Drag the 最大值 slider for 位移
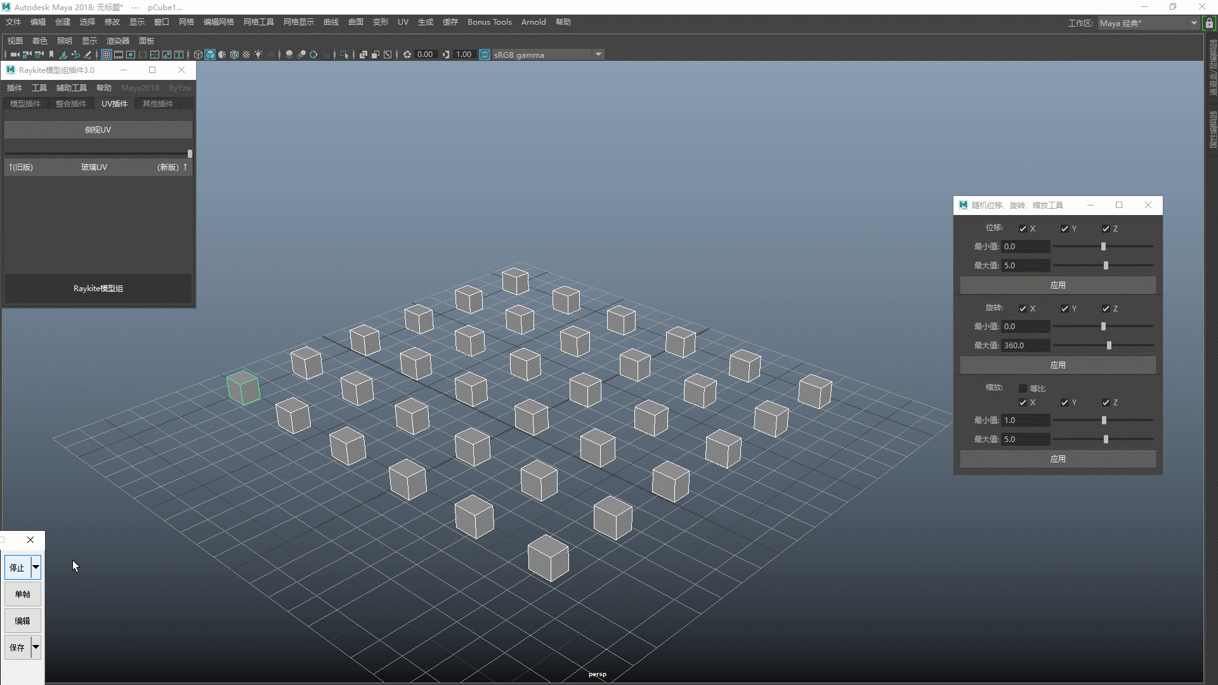 click(x=1105, y=265)
